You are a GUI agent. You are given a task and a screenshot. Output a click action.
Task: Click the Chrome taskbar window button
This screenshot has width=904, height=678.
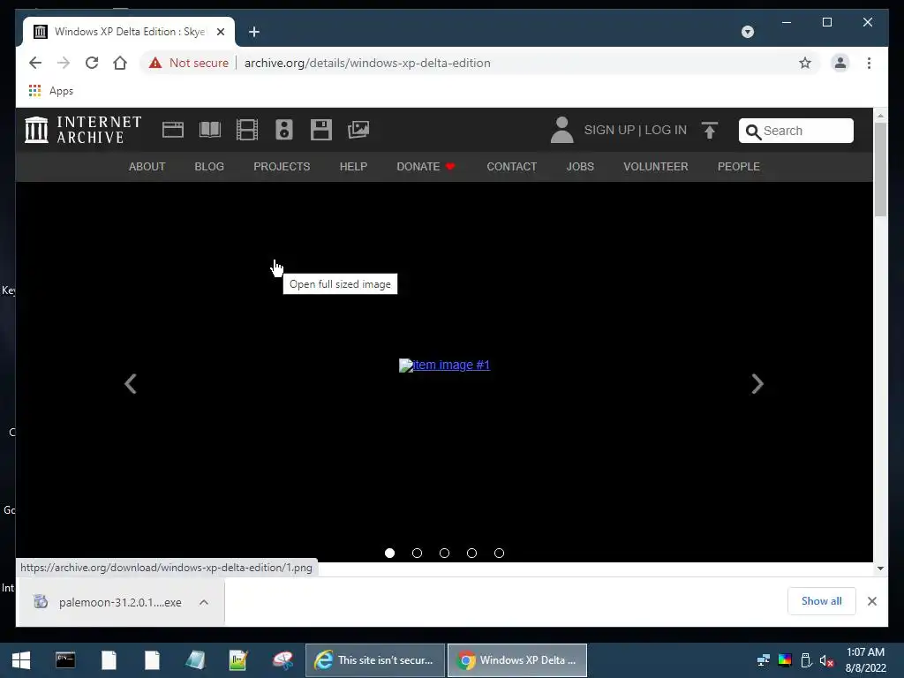point(517,660)
